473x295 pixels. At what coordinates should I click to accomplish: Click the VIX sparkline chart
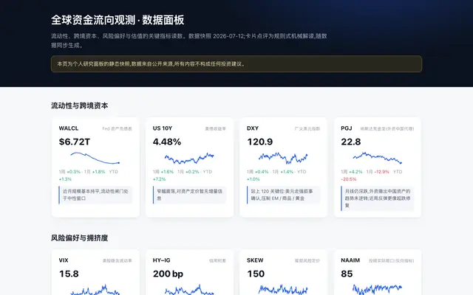95,290
